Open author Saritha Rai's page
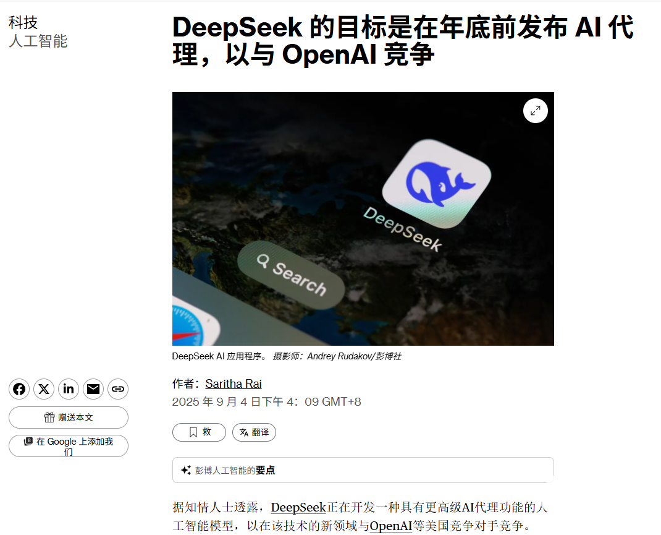The height and width of the screenshot is (535, 661). point(234,383)
